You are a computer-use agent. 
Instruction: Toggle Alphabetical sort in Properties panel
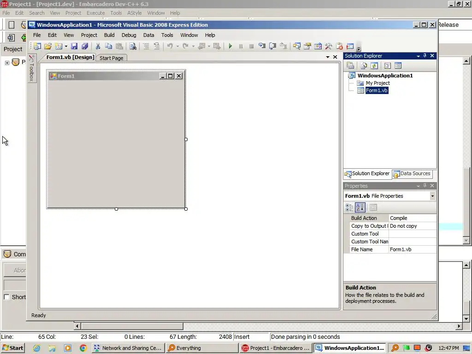pyautogui.click(x=360, y=207)
